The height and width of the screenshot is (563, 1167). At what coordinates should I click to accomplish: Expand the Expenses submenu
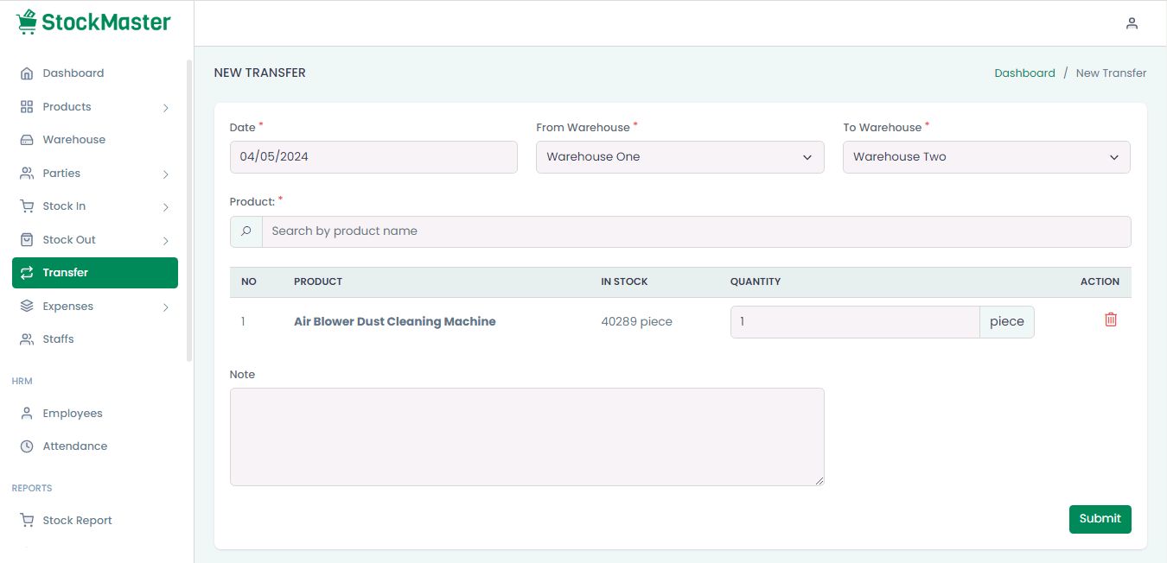click(x=165, y=307)
